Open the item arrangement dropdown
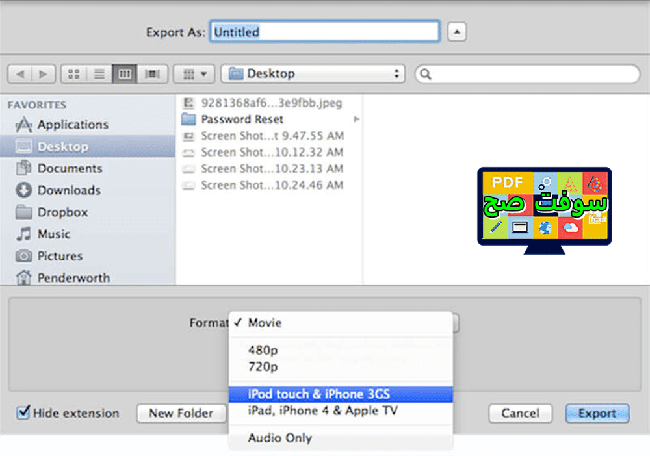This screenshot has width=650, height=456. 193,73
